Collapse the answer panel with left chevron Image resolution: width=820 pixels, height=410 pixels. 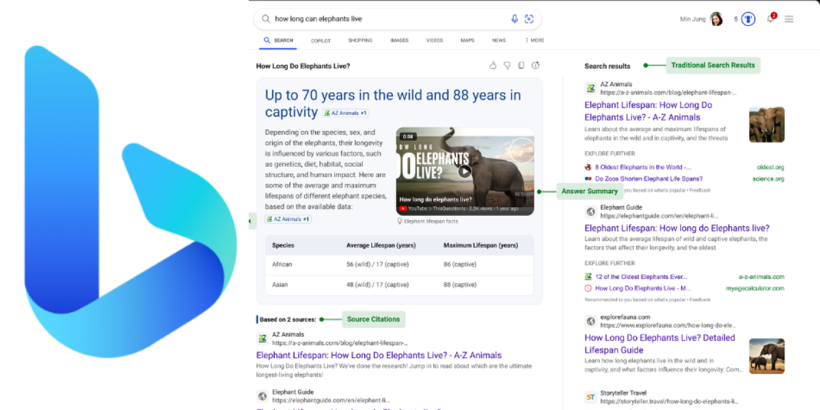[251, 221]
